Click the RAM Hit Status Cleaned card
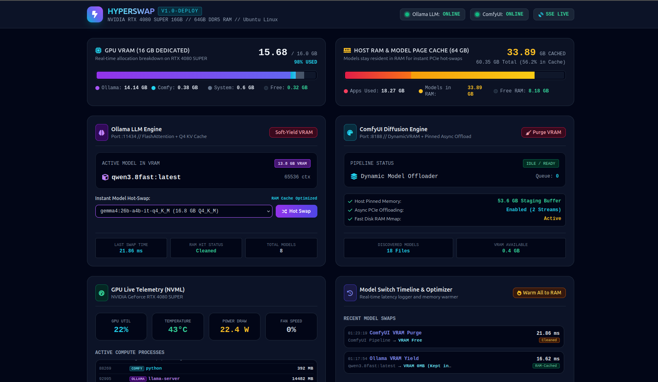The image size is (658, 382). (x=206, y=248)
